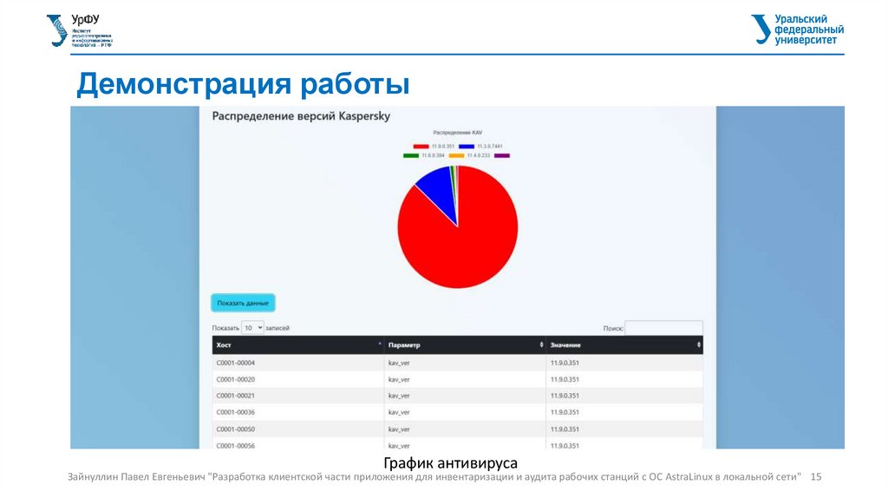This screenshot has width=888, height=498.
Task: Click legend label "11.9.0.351"
Action: [x=443, y=146]
